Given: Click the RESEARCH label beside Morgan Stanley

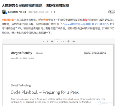Looking at the screenshot, I should tap(40, 53).
